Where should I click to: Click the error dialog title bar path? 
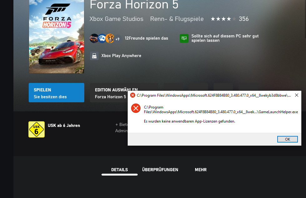[214, 95]
